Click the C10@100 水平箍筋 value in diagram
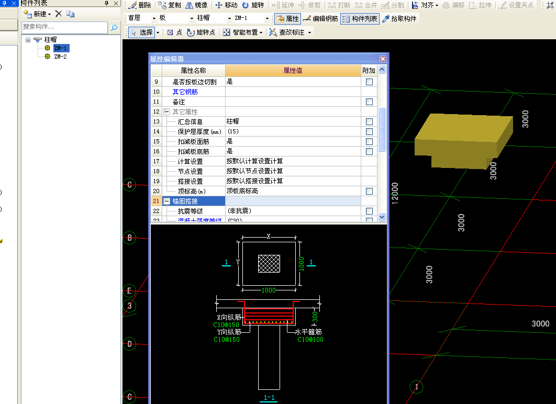Viewport: 556px width, 404px height. pos(310,340)
